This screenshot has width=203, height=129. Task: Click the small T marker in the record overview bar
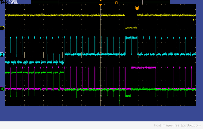[116, 3]
